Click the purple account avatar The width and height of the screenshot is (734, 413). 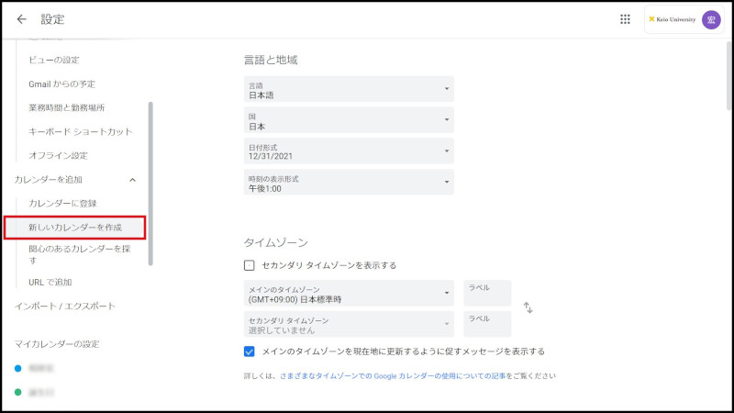710,19
